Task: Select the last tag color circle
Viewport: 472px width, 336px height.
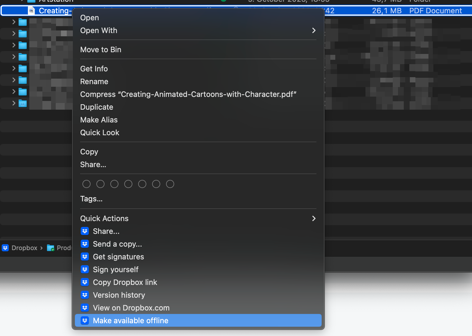Action: [170, 184]
